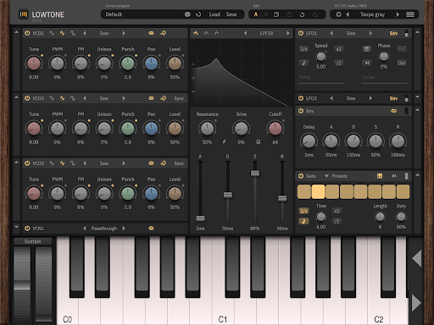Click the Save program button
434x325 pixels.
(231, 14)
